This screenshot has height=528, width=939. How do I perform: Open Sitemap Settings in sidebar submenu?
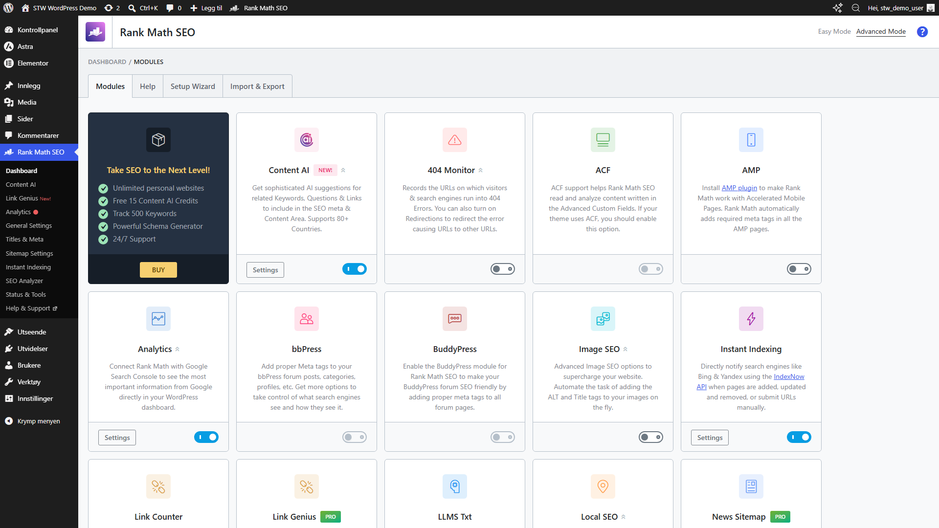click(x=29, y=253)
